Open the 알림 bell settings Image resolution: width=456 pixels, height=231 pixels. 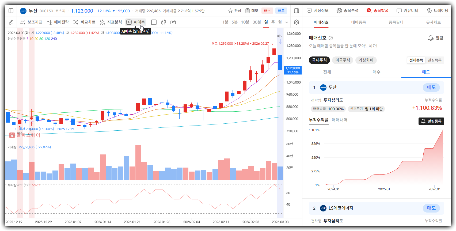coord(435,38)
